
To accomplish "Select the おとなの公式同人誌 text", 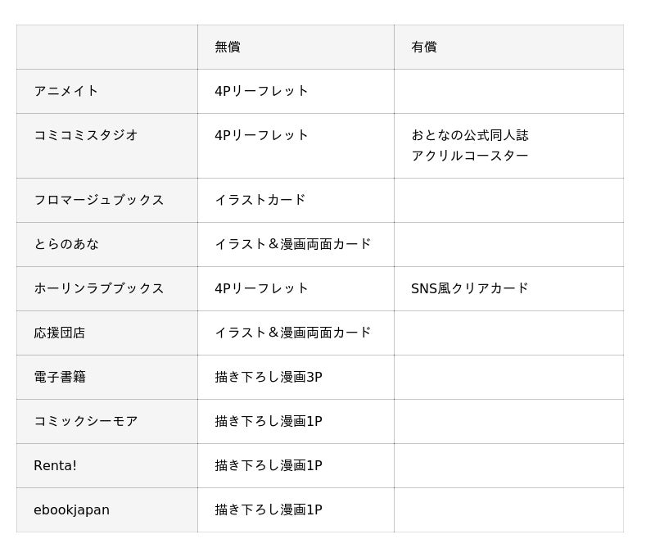I will [470, 136].
